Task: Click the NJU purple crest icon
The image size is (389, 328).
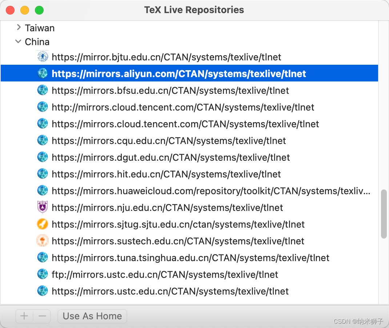Action: [x=43, y=207]
